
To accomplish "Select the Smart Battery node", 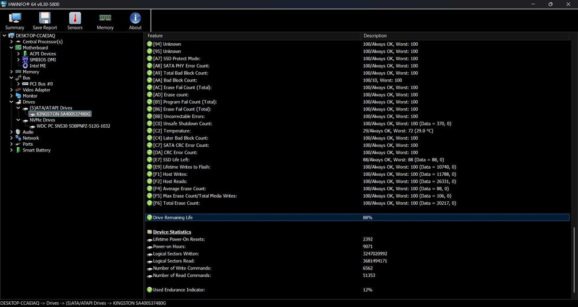I will (36, 150).
